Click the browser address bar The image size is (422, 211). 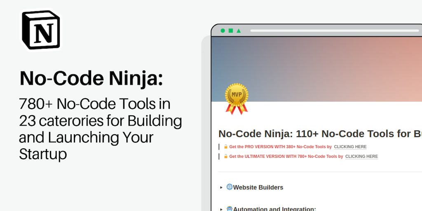tap(335, 30)
